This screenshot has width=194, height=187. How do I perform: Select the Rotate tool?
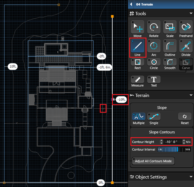point(154,28)
